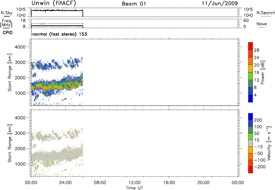
Task: Click power colorbar value "16"
Action: point(256,73)
